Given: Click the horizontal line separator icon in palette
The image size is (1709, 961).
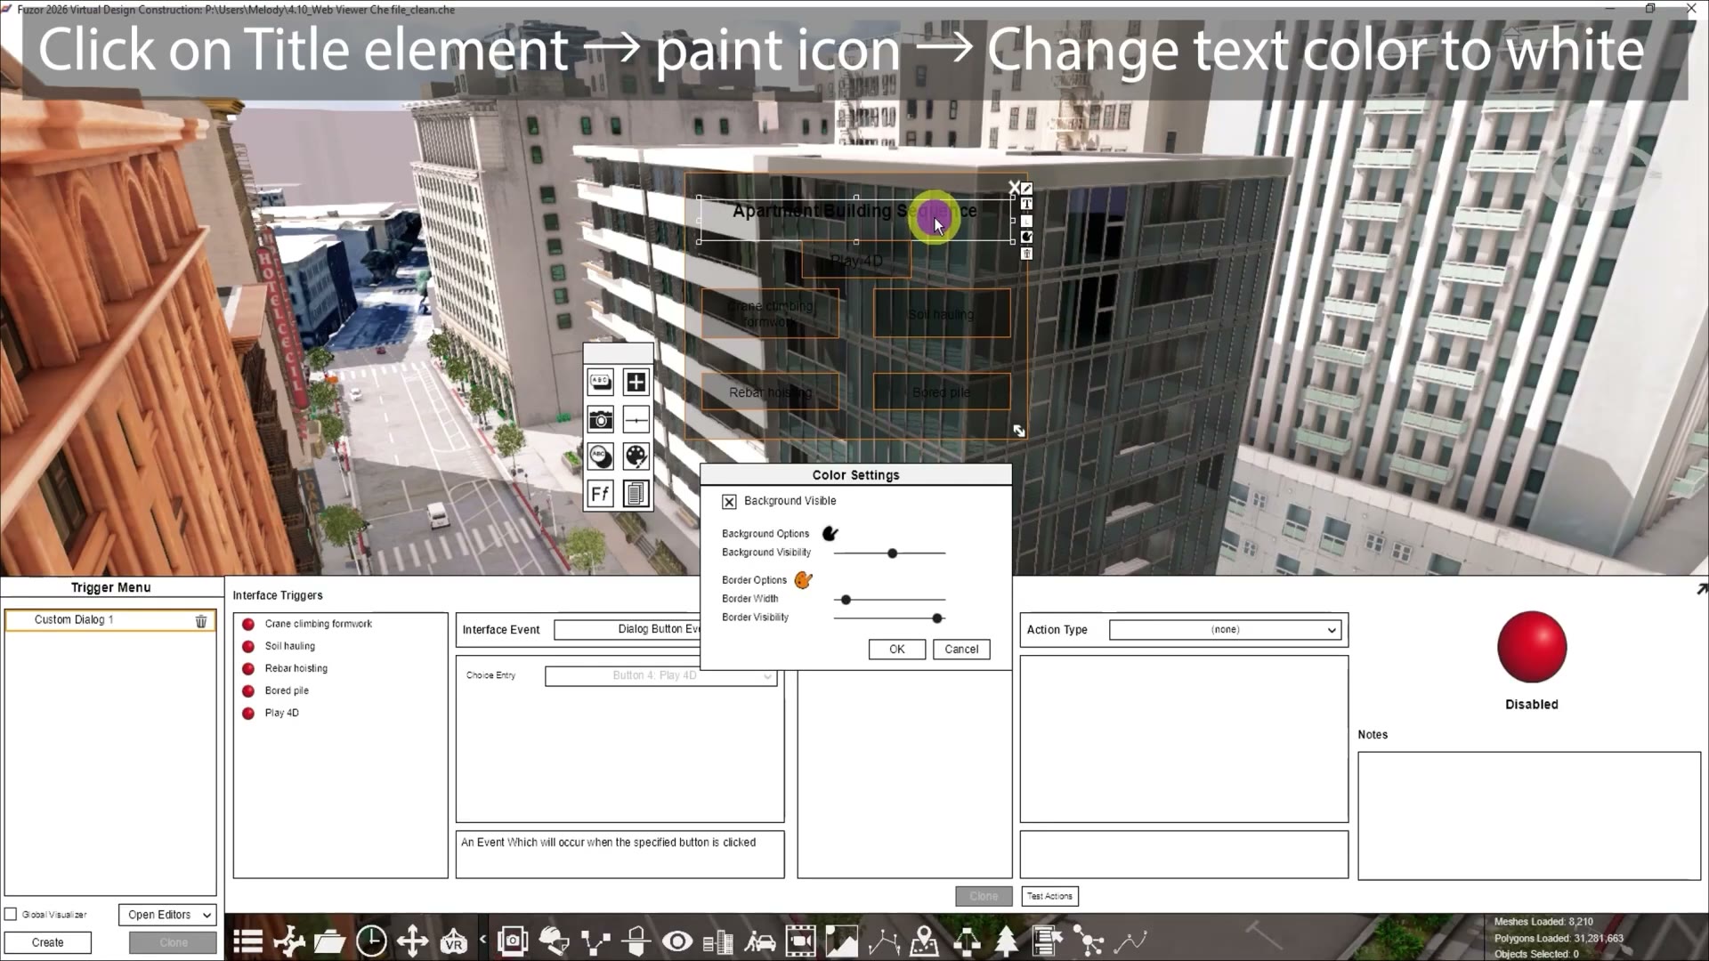Looking at the screenshot, I should click(x=636, y=419).
